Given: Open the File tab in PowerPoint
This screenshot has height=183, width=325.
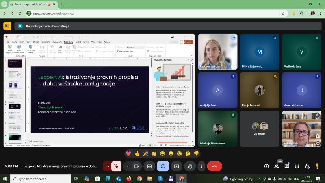Looking at the screenshot, I should (7, 42).
